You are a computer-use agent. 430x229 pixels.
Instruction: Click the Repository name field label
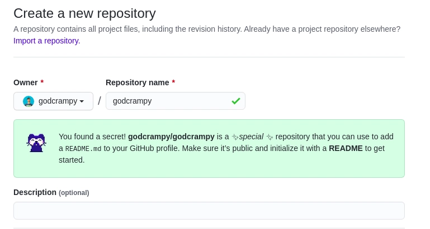pos(137,82)
